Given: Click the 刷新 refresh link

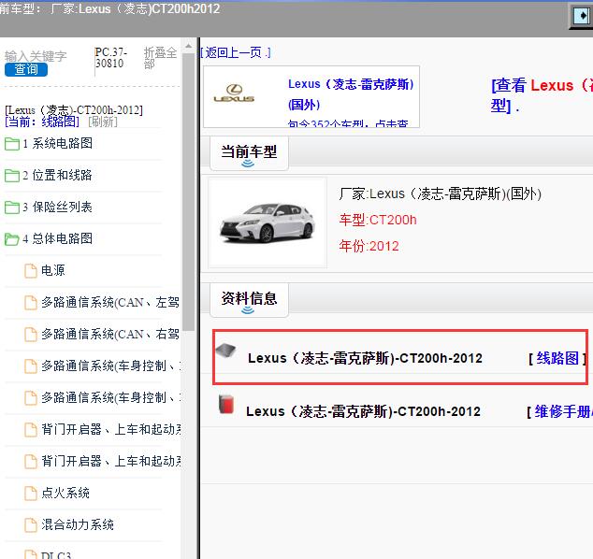Looking at the screenshot, I should click(103, 122).
